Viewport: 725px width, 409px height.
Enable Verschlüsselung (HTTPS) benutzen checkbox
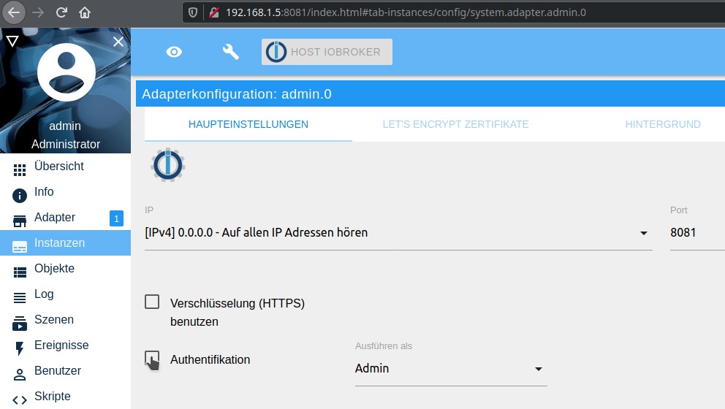[x=152, y=302]
